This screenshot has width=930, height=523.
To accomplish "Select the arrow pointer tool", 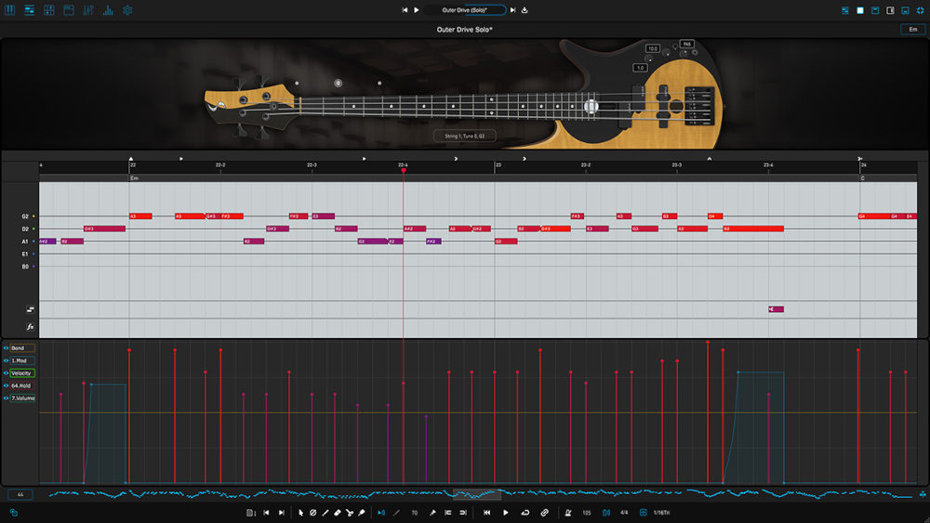I will coord(301,513).
